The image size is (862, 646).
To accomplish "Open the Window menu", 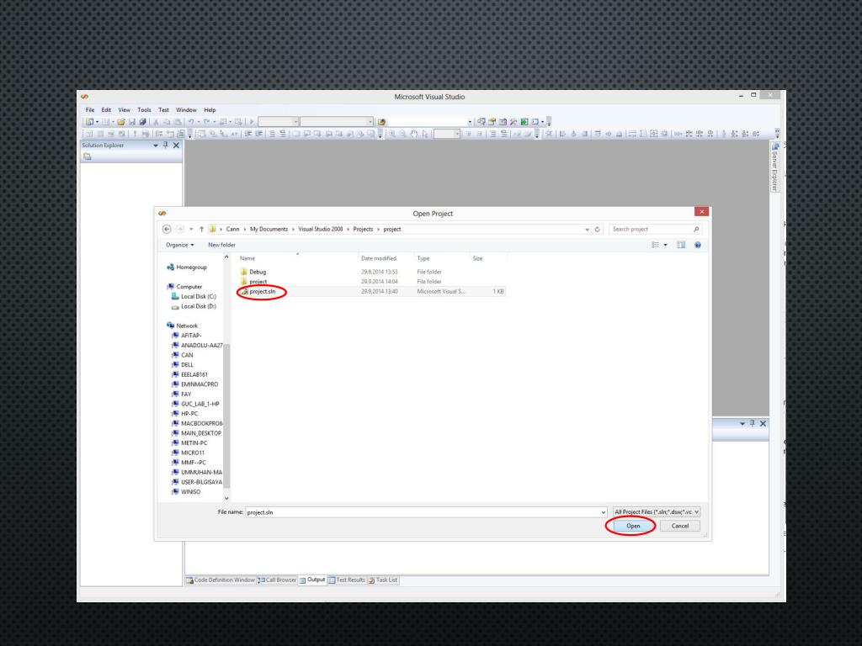I will click(x=186, y=110).
